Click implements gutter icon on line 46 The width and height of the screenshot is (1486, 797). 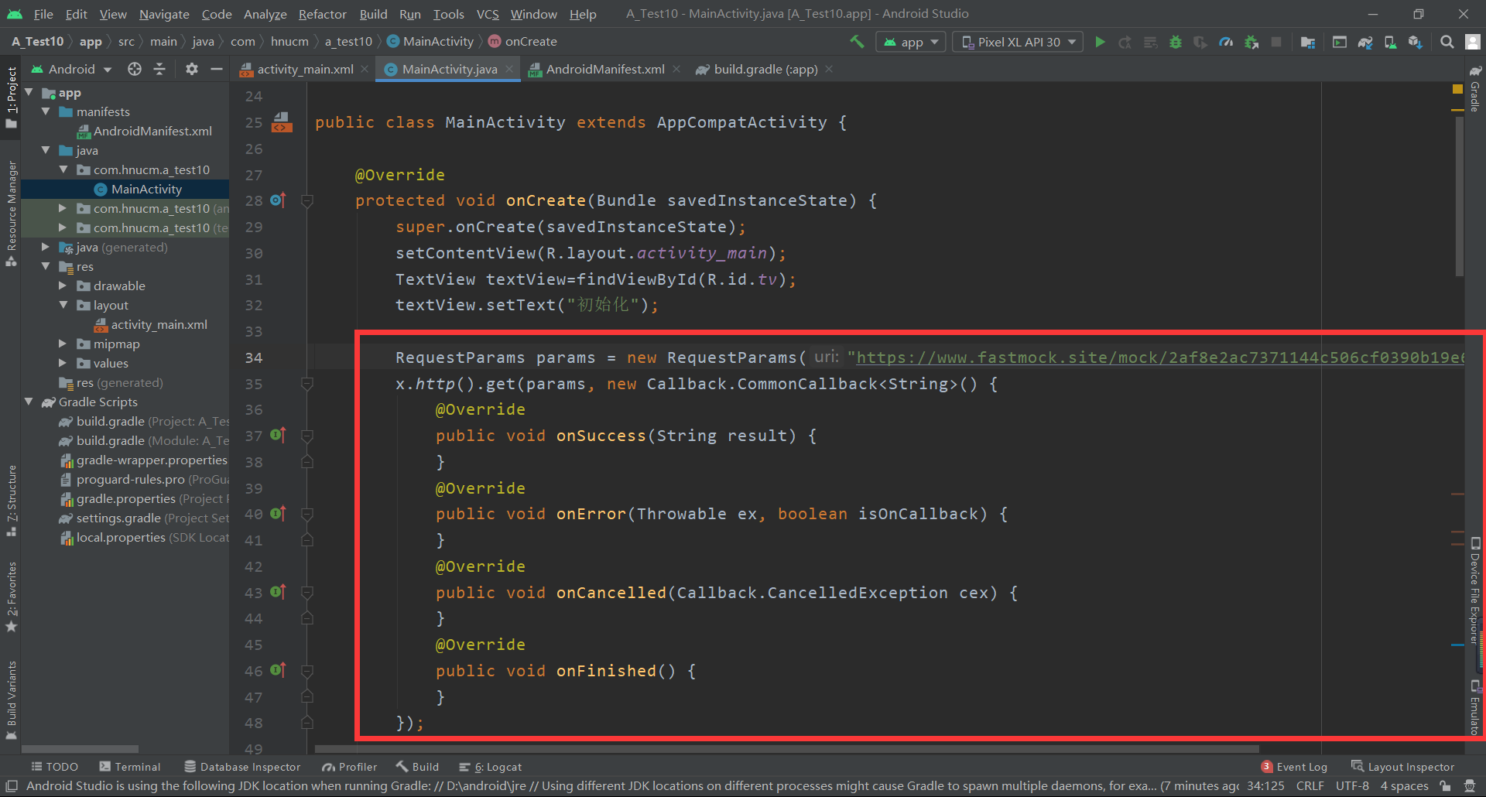[278, 670]
